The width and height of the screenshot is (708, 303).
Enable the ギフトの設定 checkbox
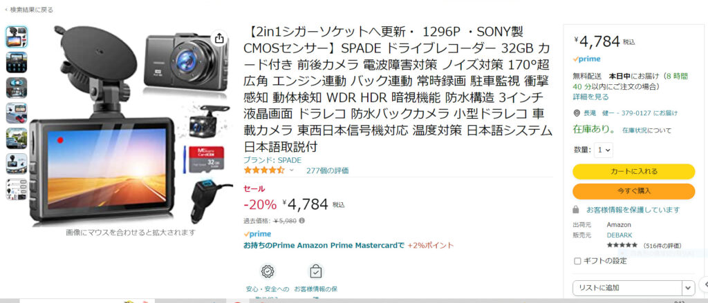[577, 261]
